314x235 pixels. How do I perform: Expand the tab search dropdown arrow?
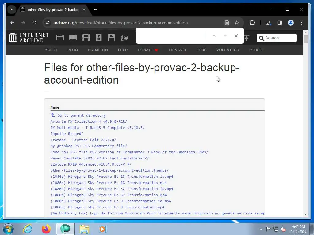click(12, 9)
